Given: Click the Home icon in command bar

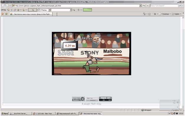Looking at the screenshot, I should tap(144, 14).
